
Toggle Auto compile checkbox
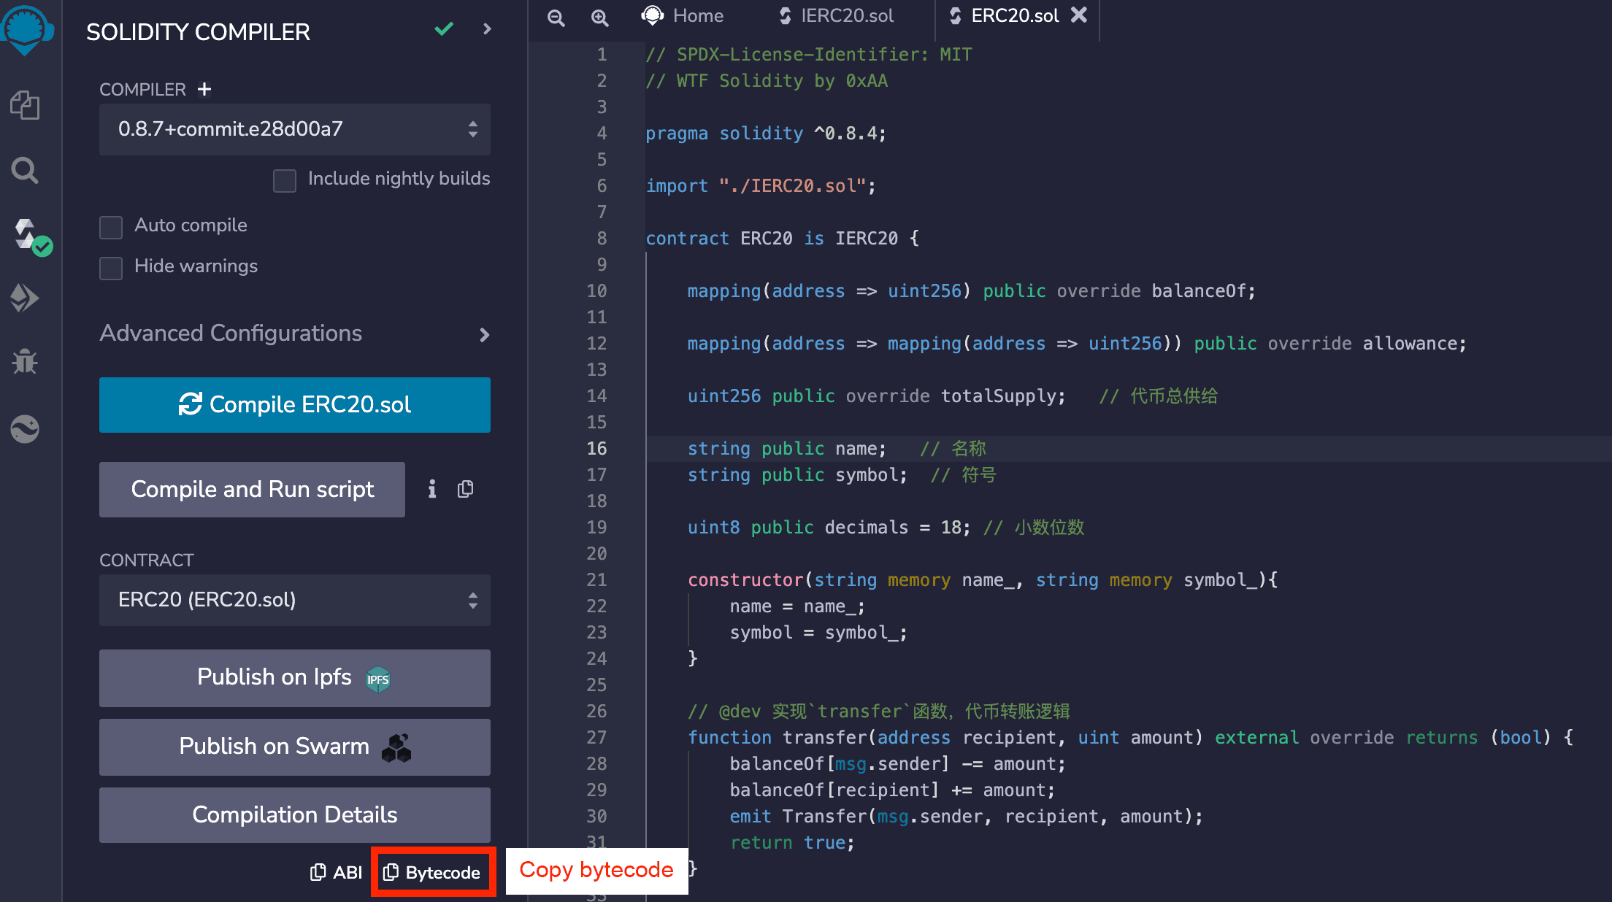tap(111, 225)
